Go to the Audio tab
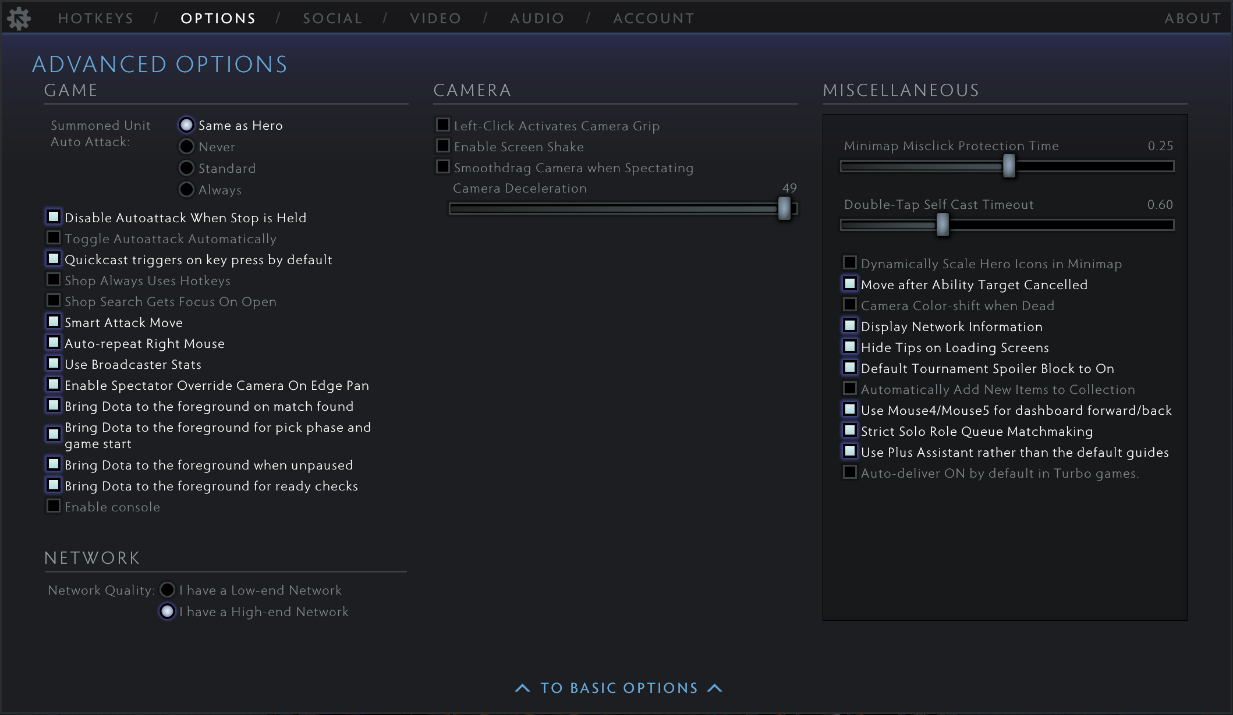This screenshot has width=1233, height=715. tap(537, 19)
